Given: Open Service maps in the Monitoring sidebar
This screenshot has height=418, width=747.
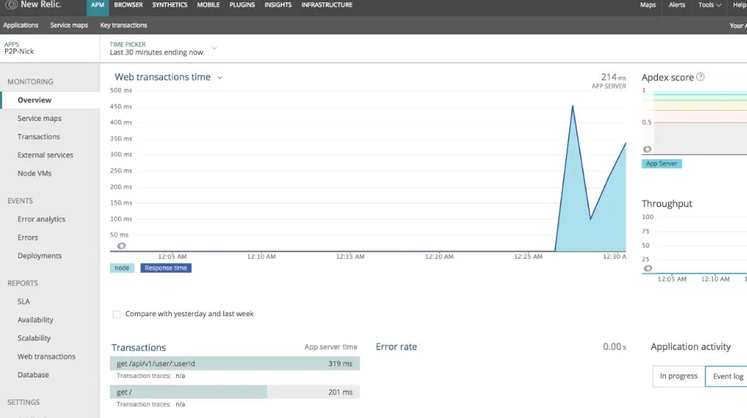Looking at the screenshot, I should pyautogui.click(x=40, y=119).
